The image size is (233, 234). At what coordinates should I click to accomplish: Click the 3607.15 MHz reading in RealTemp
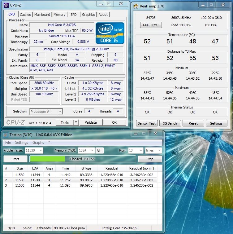181,18
